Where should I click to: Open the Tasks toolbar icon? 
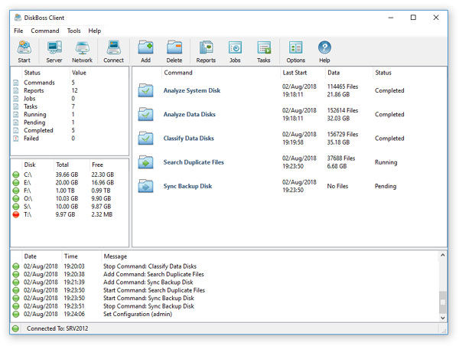point(264,51)
